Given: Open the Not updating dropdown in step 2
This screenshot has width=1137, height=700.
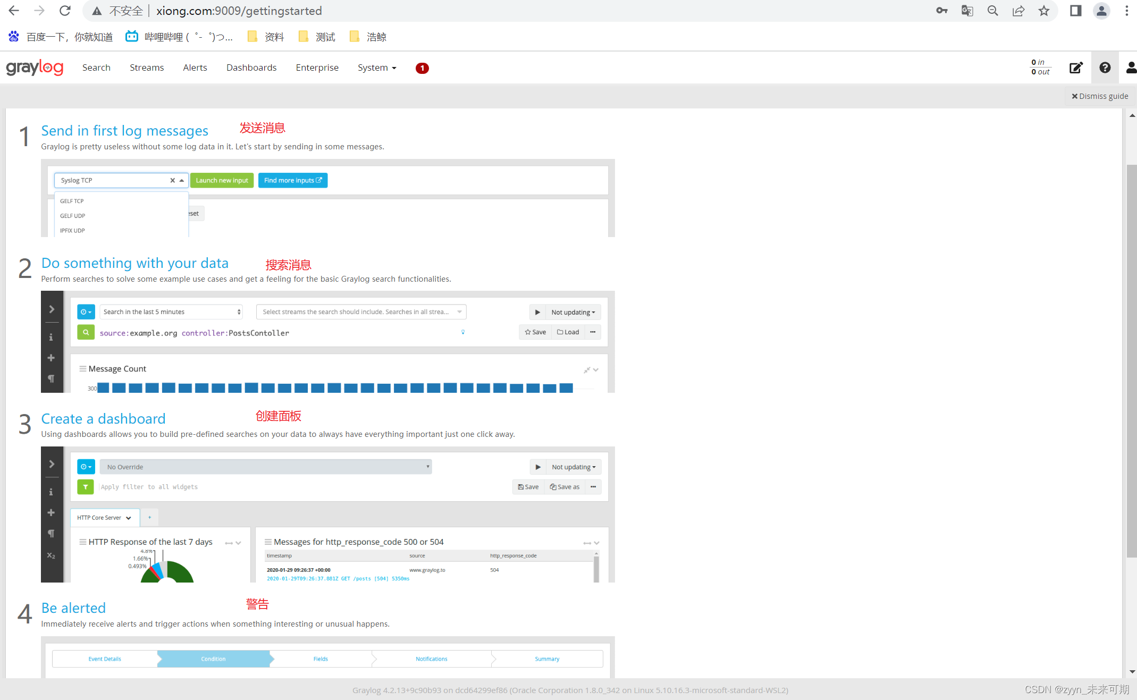Looking at the screenshot, I should tap(573, 312).
